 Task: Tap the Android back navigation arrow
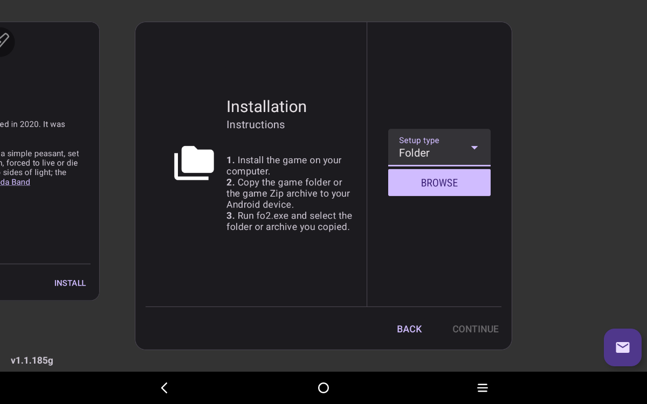[x=164, y=388]
